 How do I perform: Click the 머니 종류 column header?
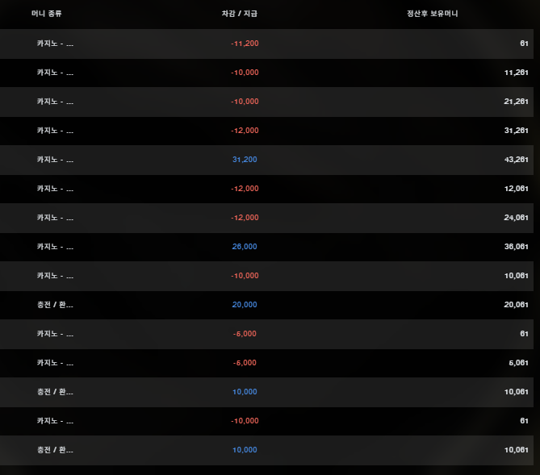[47, 15]
